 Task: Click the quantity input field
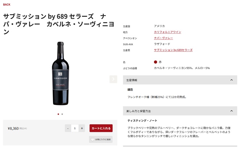point(75,128)
